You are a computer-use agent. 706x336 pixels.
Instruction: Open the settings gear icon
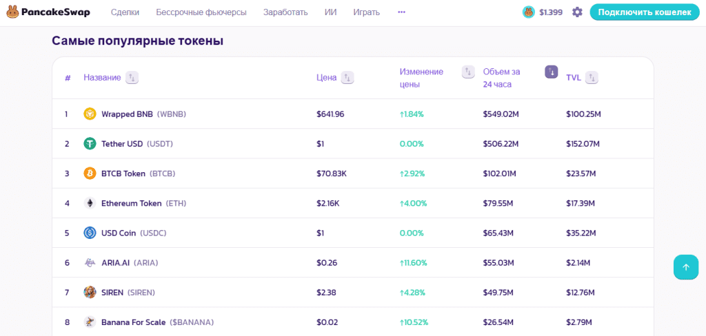(x=577, y=12)
